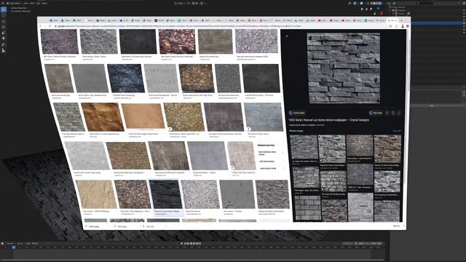Select the Scale tool in Blender toolbar
The height and width of the screenshot is (262, 466).
pos(4,33)
